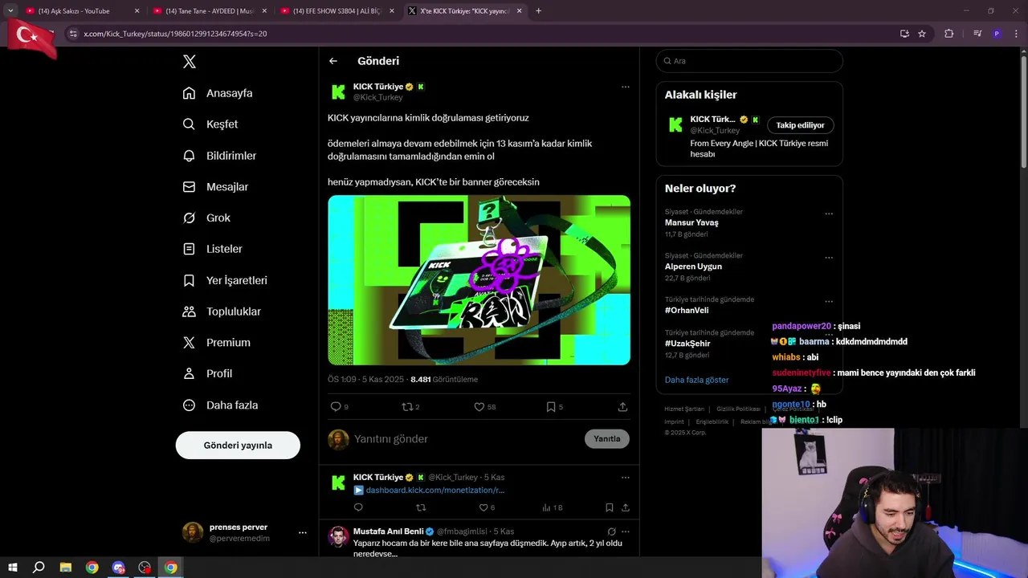Open more options on KICK Türkiye reply
This screenshot has width=1028, height=578.
[625, 477]
